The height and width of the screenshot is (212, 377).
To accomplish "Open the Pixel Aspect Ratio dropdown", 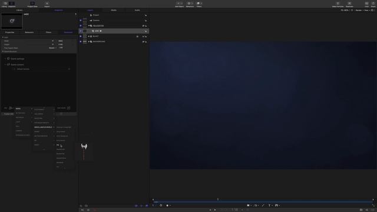I will [52, 48].
